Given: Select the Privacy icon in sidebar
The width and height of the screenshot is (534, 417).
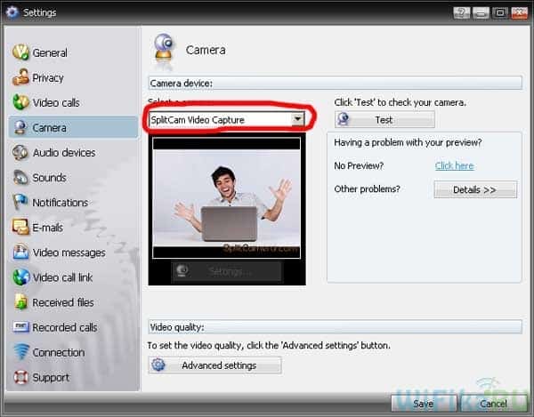Looking at the screenshot, I should point(20,77).
